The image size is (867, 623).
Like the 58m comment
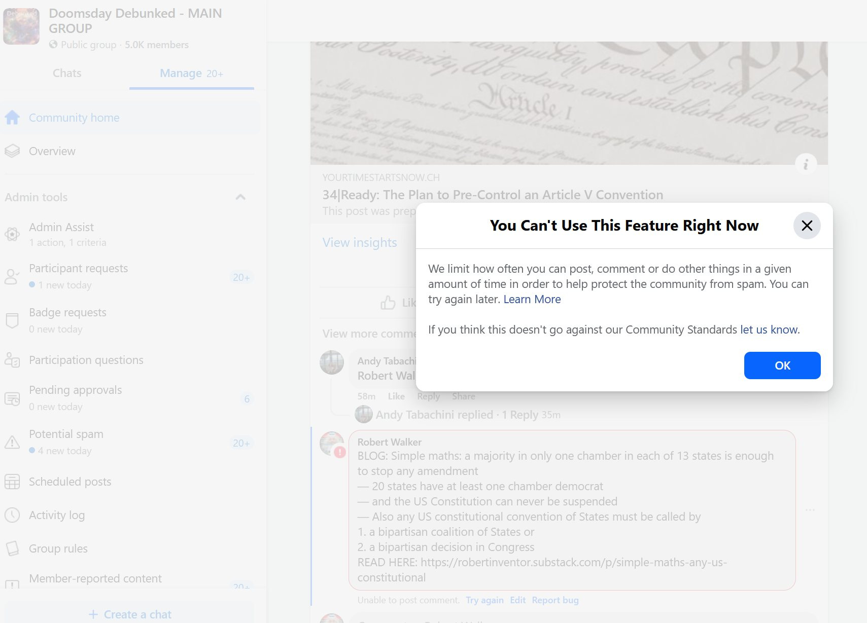pyautogui.click(x=396, y=396)
